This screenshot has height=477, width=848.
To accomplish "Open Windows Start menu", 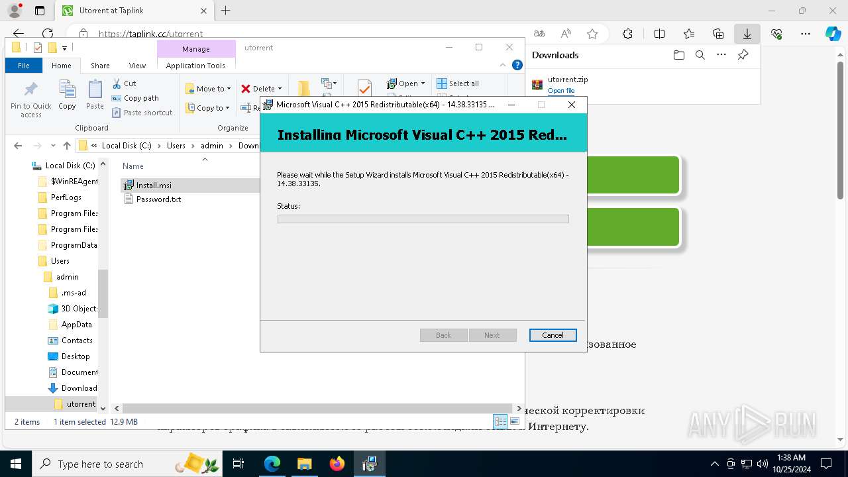I will coord(15,464).
